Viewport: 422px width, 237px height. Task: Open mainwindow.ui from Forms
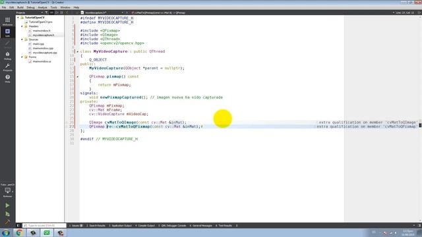(42, 61)
